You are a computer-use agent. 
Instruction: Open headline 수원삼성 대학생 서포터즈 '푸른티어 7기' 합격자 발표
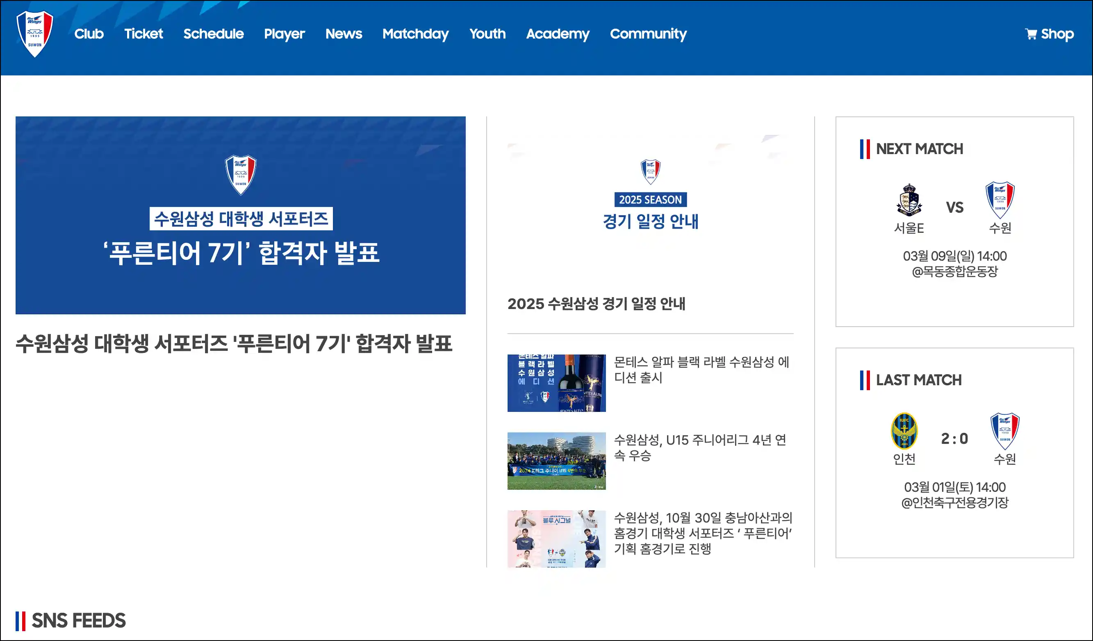coord(234,343)
